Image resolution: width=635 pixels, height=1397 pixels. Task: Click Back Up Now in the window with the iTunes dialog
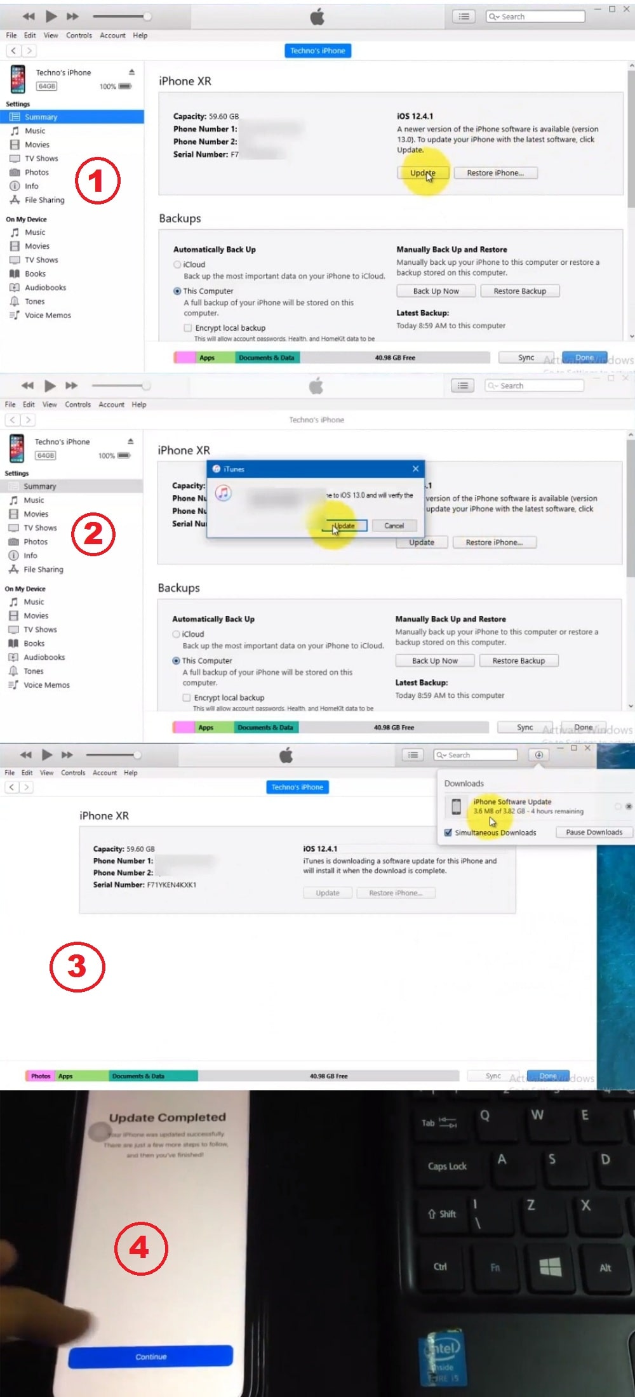[x=435, y=660]
